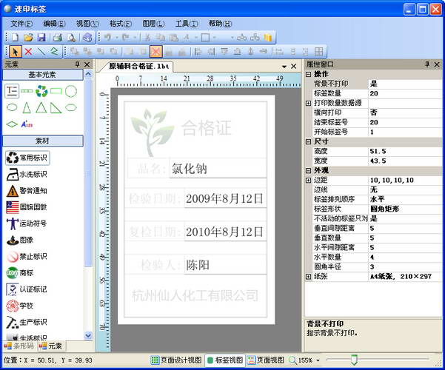Click the printer icon to print
The height and width of the screenshot is (370, 445).
tap(58, 37)
